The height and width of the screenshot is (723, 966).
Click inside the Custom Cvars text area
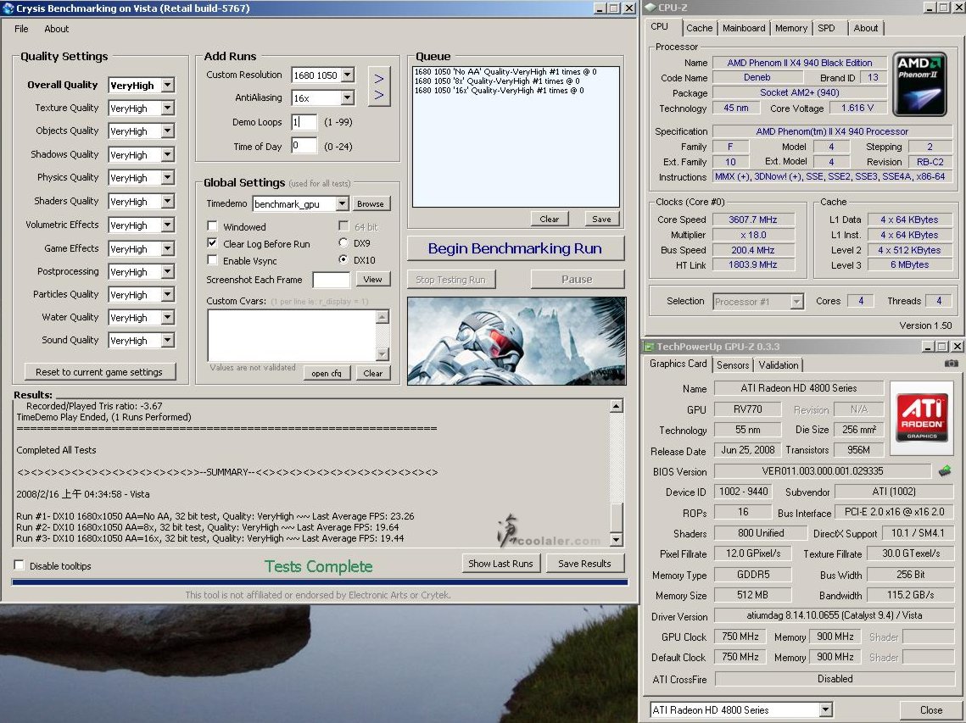coord(292,335)
